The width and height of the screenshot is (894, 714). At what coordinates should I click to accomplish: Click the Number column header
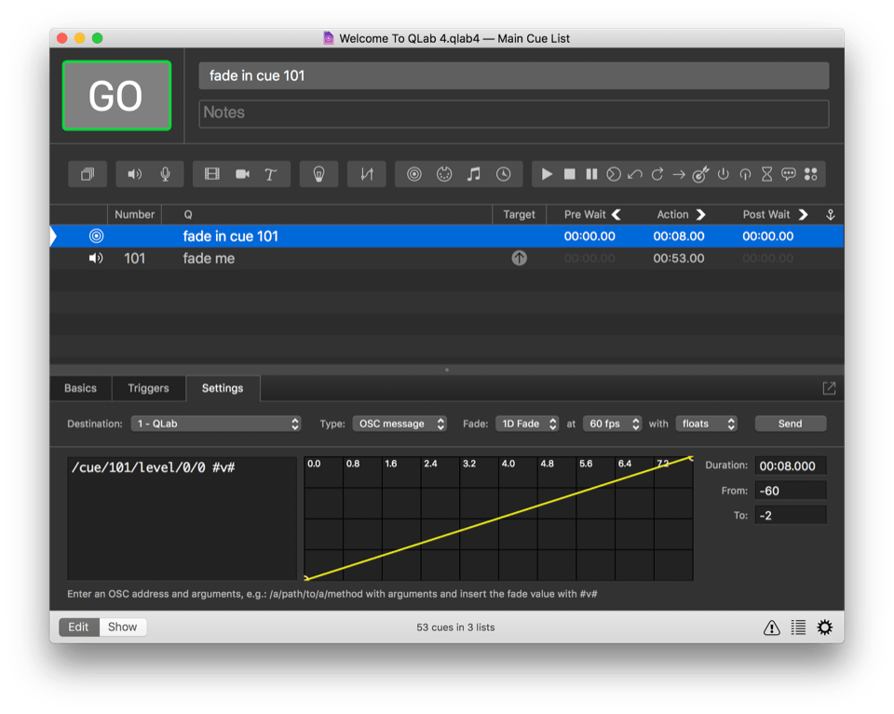click(134, 214)
